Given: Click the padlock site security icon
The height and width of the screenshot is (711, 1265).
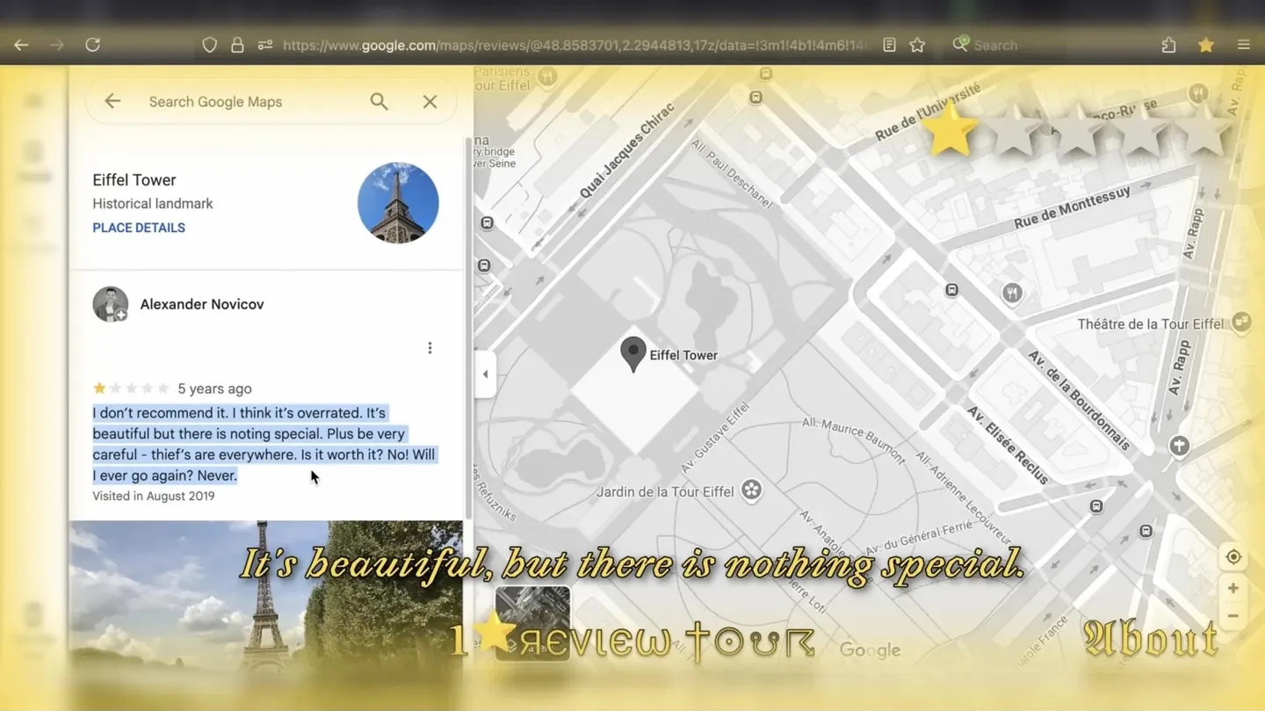Looking at the screenshot, I should coord(237,45).
